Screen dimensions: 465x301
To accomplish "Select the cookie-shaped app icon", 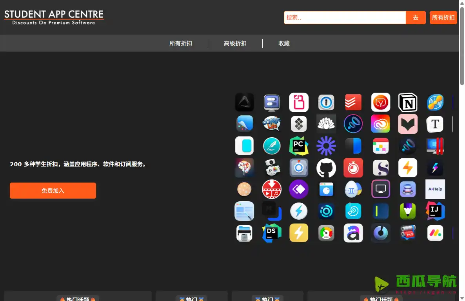I will pyautogui.click(x=244, y=189).
